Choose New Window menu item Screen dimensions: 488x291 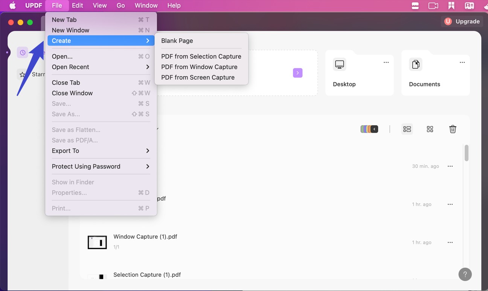pos(101,30)
